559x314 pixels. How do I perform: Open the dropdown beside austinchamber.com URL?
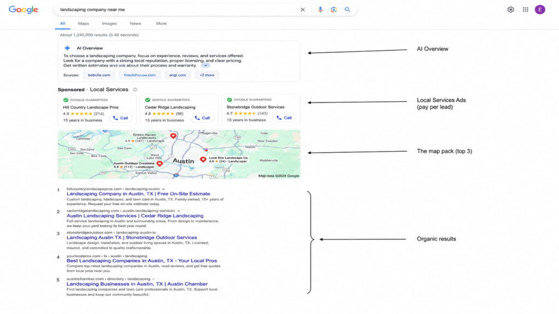point(153,279)
